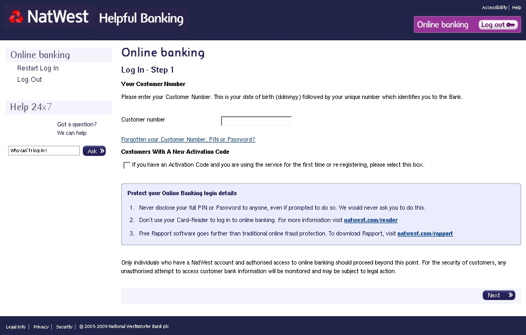The height and width of the screenshot is (335, 526).
Task: Open Legal Info in the footer
Action: tap(16, 327)
